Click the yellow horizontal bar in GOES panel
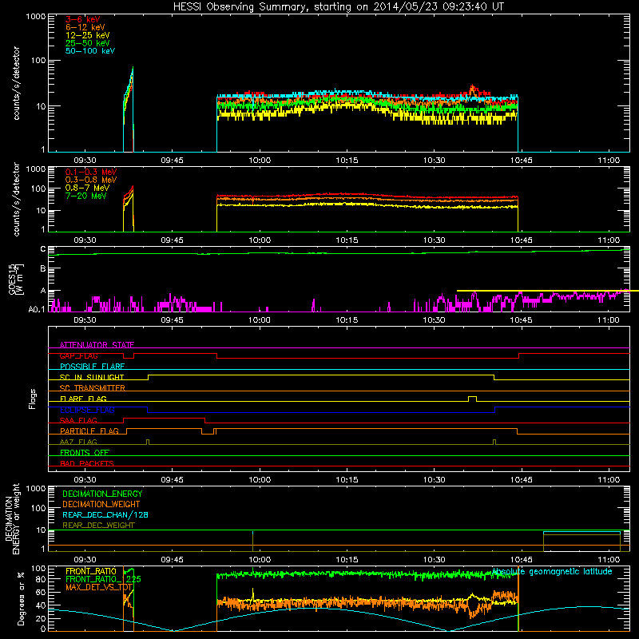This screenshot has width=639, height=639. [548, 291]
